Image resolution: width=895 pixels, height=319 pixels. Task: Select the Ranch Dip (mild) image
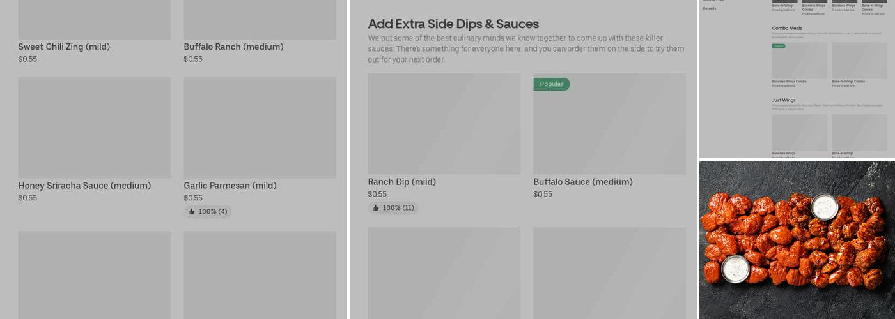[x=444, y=124]
